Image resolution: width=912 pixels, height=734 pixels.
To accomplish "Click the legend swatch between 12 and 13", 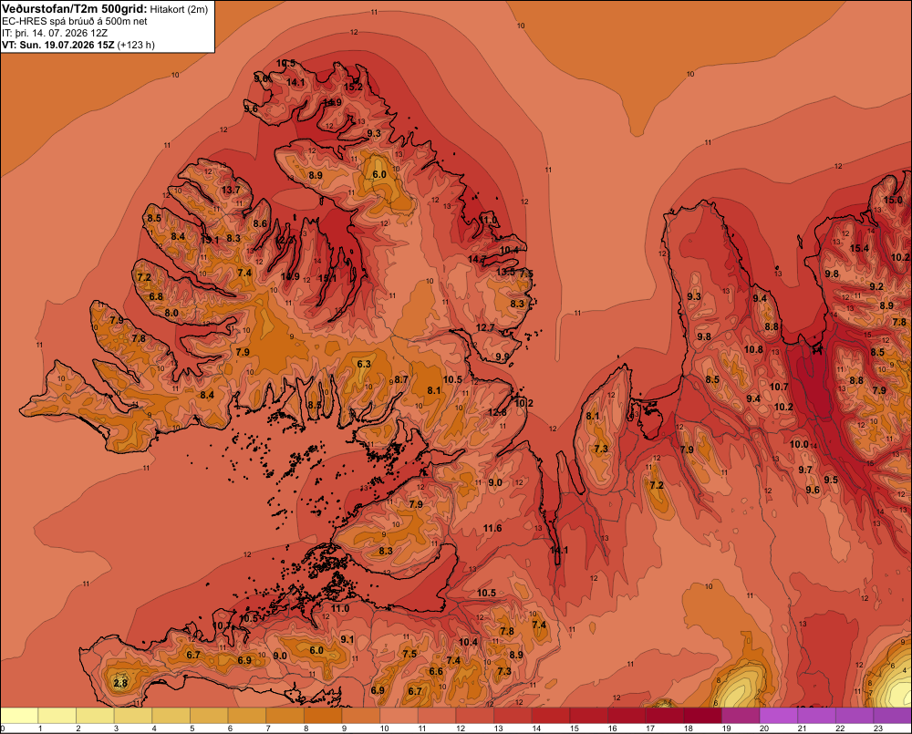I will 474,716.
